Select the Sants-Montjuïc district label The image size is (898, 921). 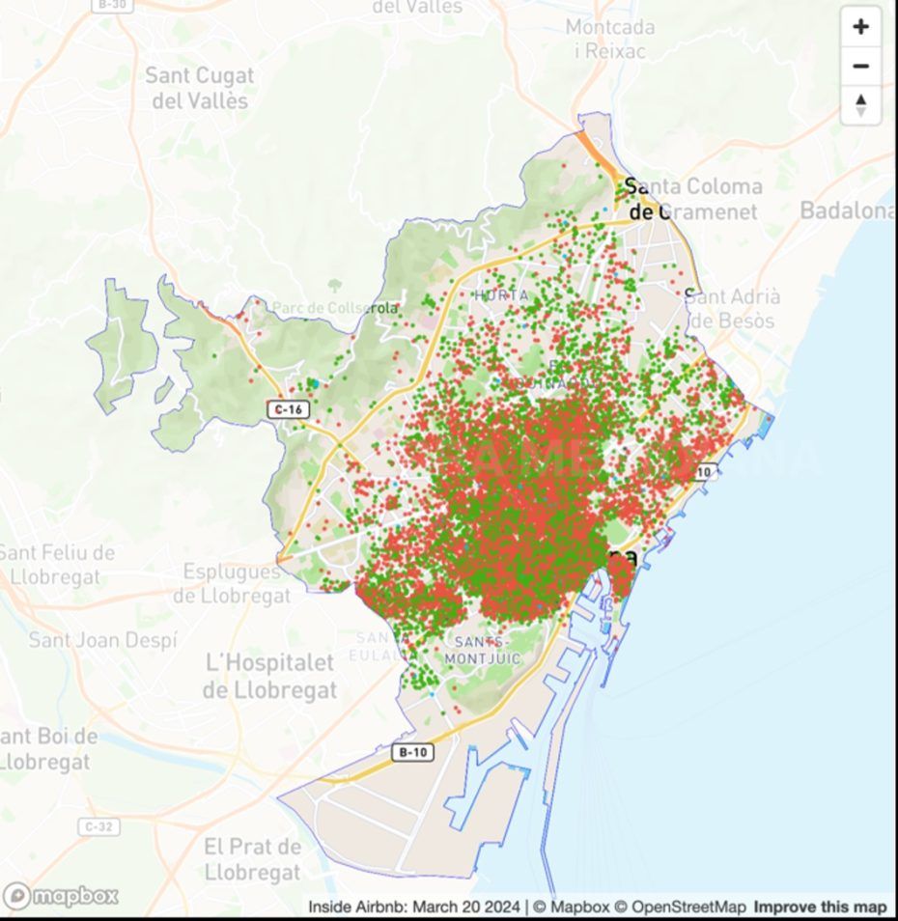click(x=482, y=651)
